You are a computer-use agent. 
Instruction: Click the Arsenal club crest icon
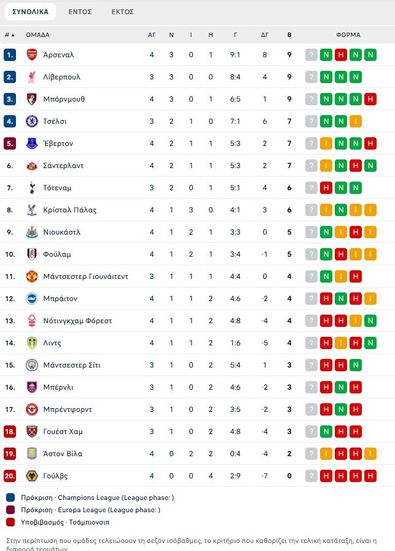[32, 55]
